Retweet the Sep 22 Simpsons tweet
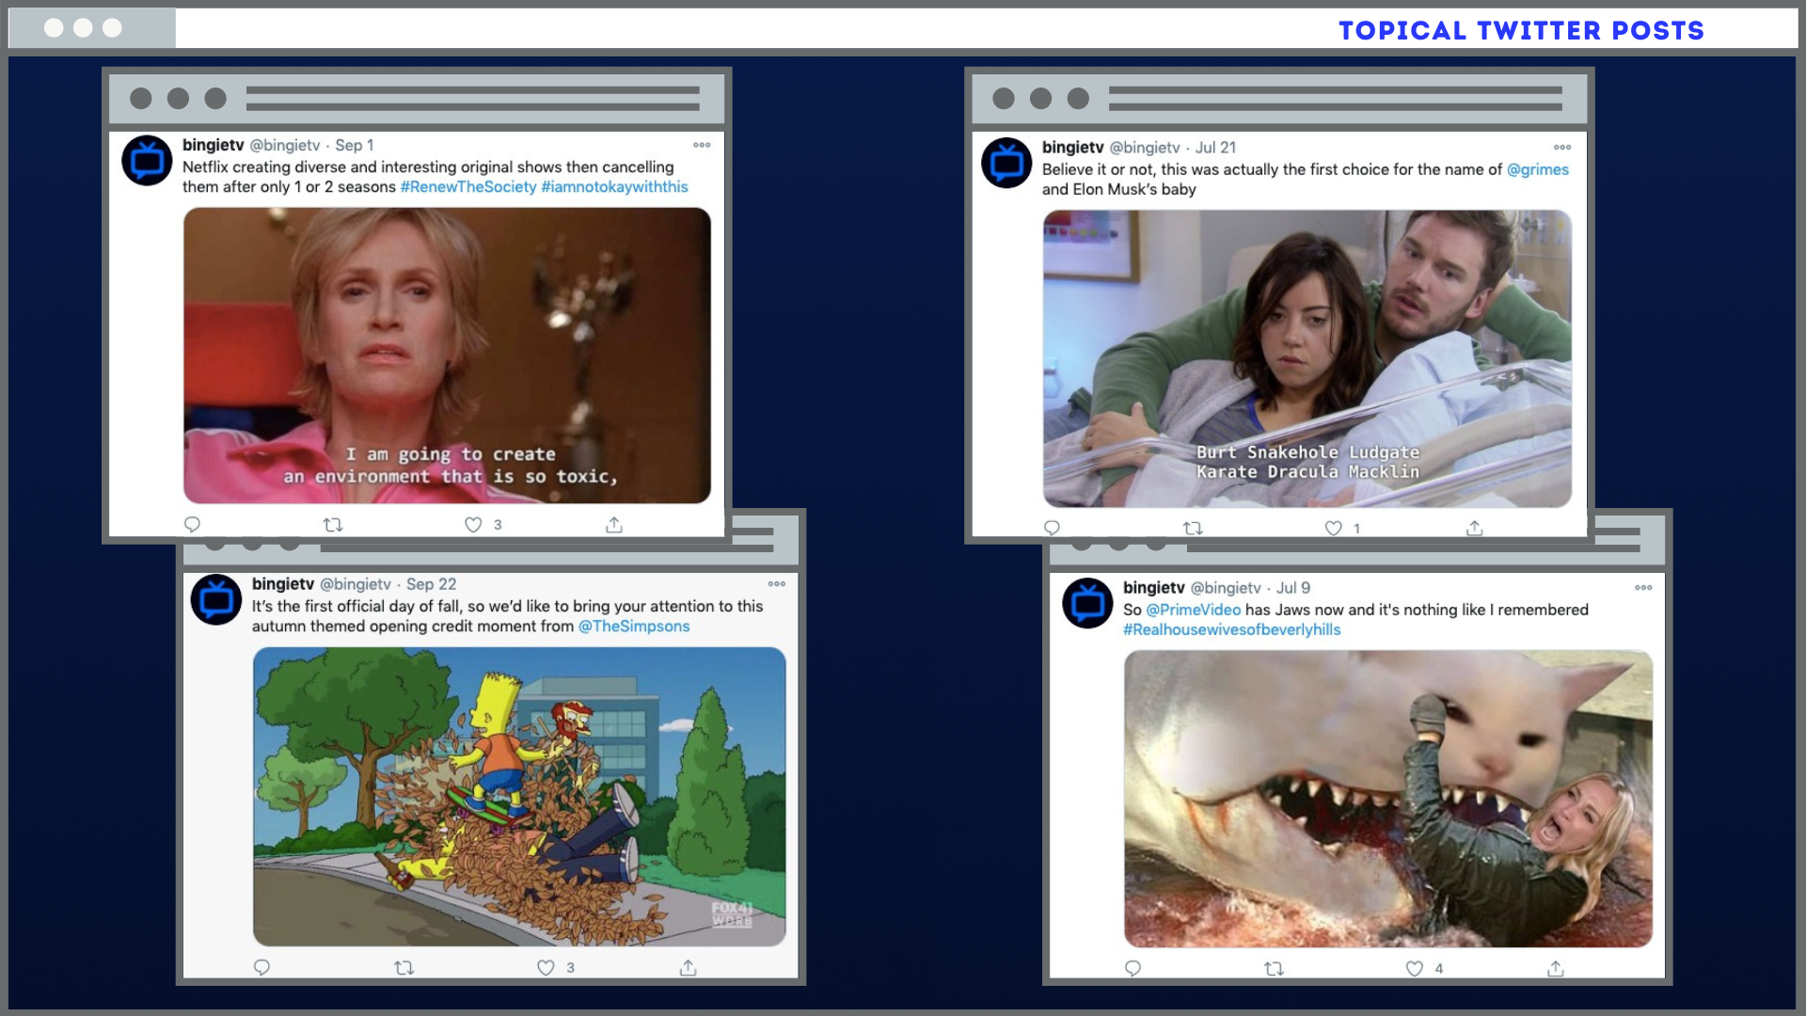Viewport: 1806px width, 1016px height. click(x=404, y=967)
